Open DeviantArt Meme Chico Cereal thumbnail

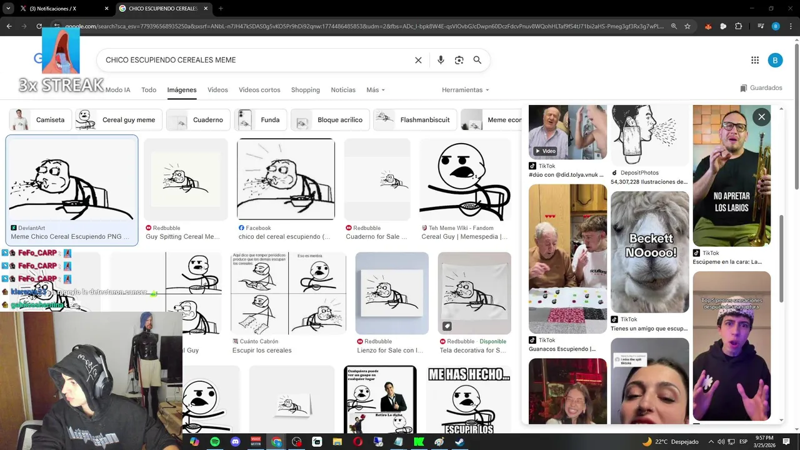pyautogui.click(x=72, y=179)
